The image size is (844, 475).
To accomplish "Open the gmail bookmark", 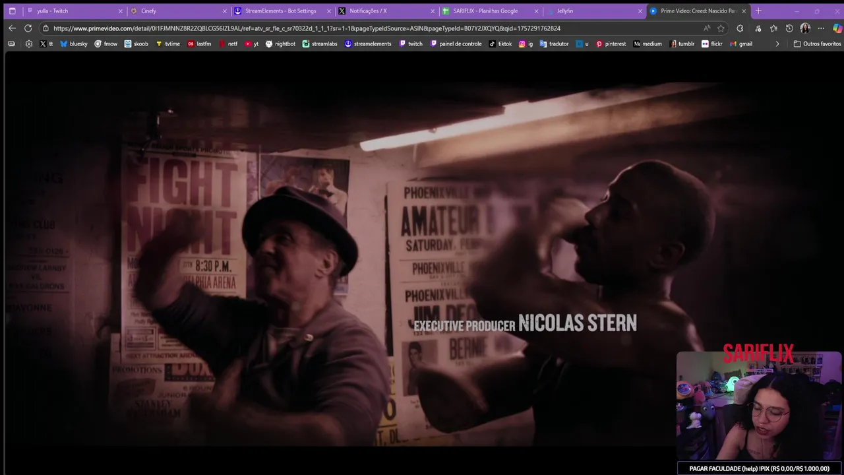I will [741, 44].
